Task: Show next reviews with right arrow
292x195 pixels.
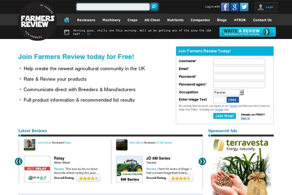Action: [x=202, y=161]
